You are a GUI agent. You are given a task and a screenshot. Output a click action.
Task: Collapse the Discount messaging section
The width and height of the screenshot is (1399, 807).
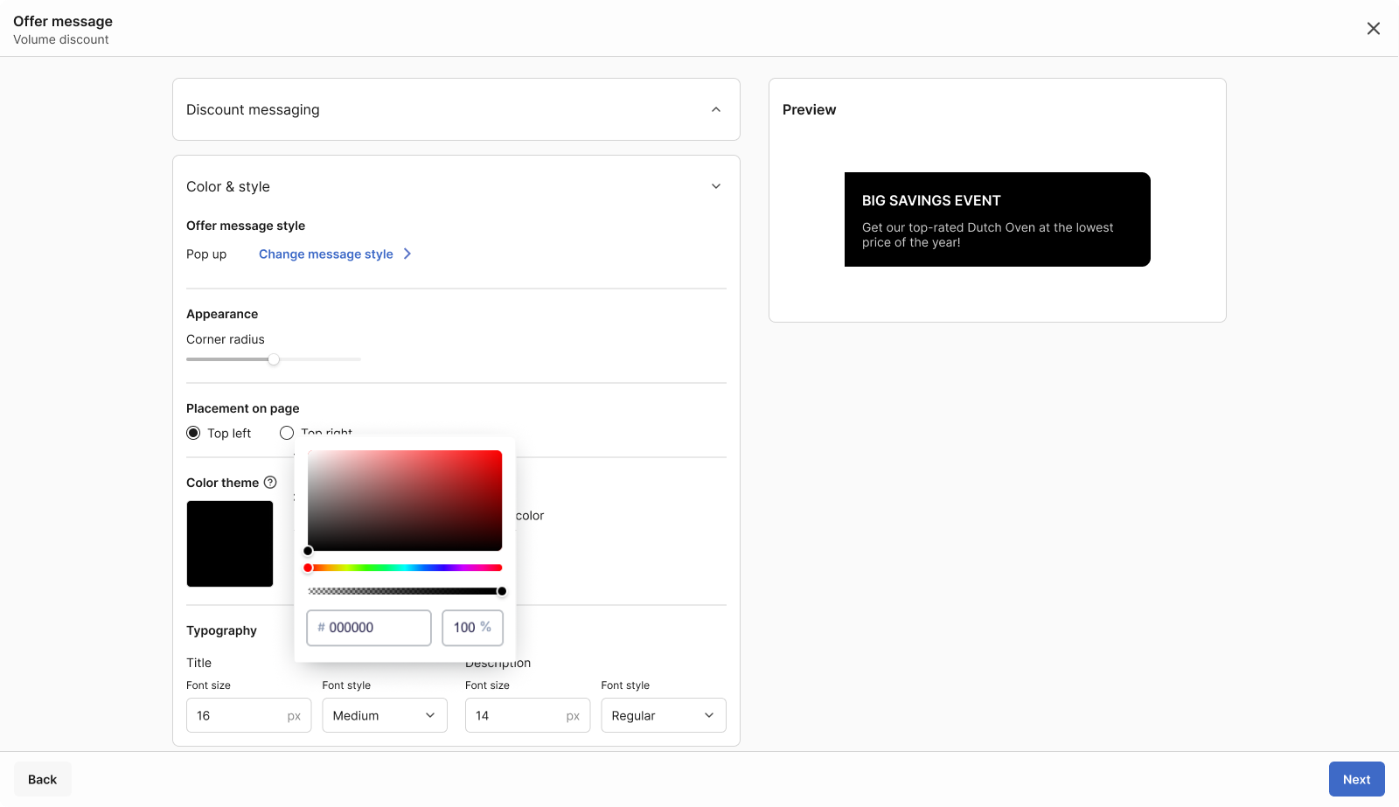click(715, 109)
